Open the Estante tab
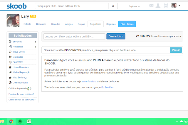This screenshot has width=188, height=125. point(27,24)
